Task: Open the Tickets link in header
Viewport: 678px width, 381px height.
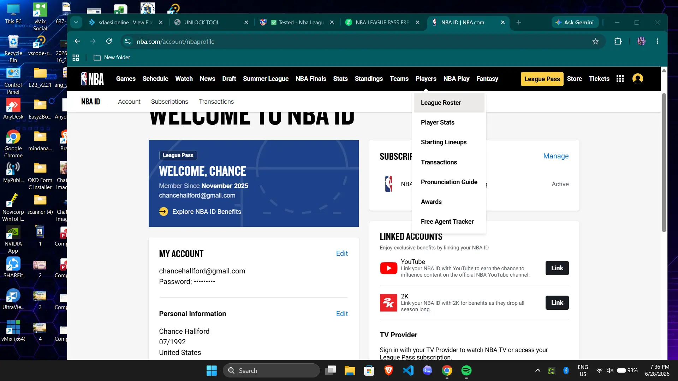Action: 599,79
